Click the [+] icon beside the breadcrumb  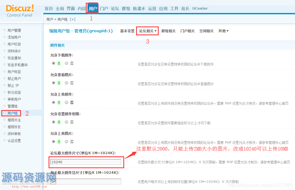pos(73,19)
